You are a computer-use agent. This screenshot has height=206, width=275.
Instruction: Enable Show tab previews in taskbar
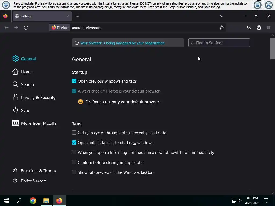pos(74,172)
